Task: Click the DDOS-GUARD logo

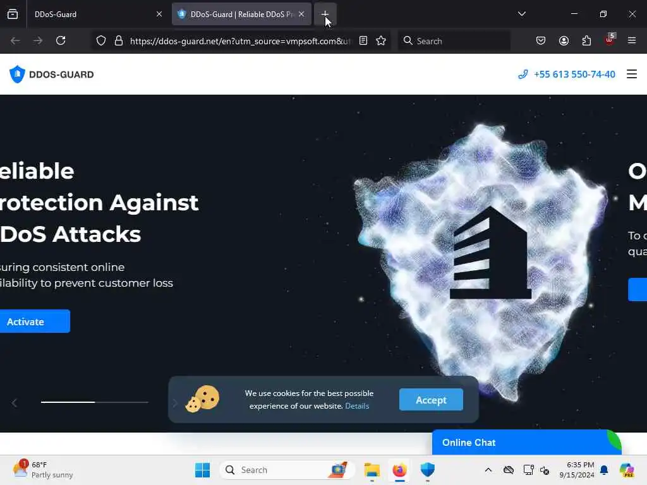Action: (52, 75)
